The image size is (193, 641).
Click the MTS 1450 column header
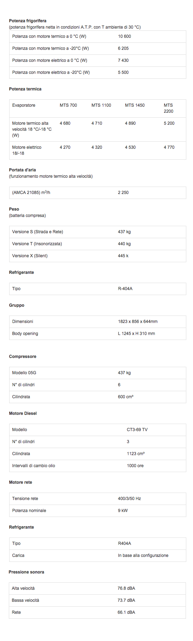tap(135, 105)
